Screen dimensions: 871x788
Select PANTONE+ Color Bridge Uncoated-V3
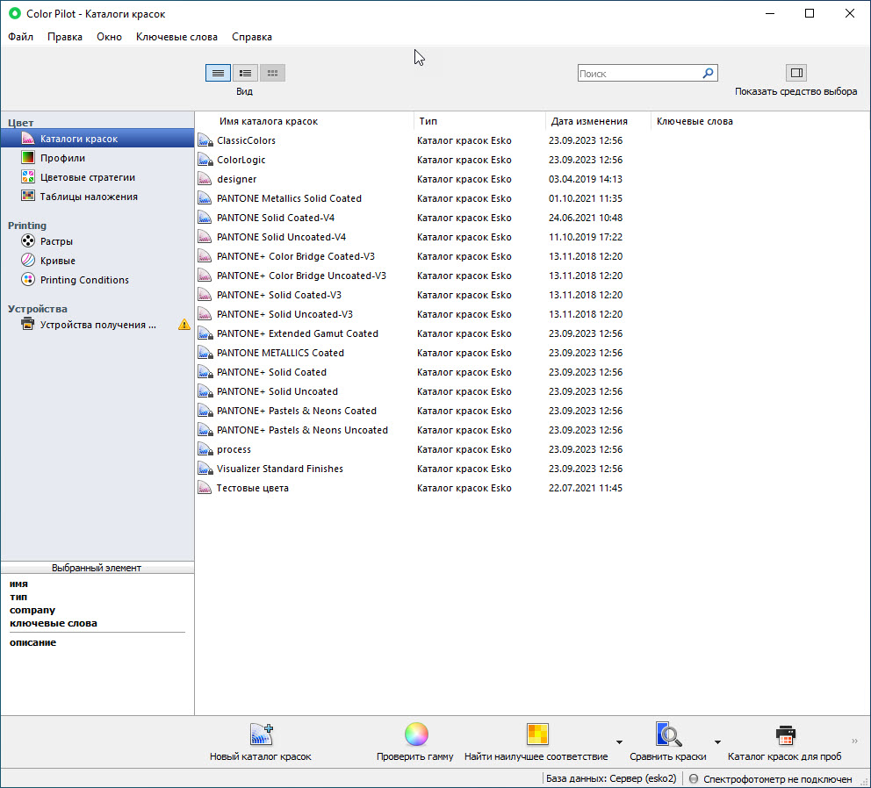click(x=532, y=276)
